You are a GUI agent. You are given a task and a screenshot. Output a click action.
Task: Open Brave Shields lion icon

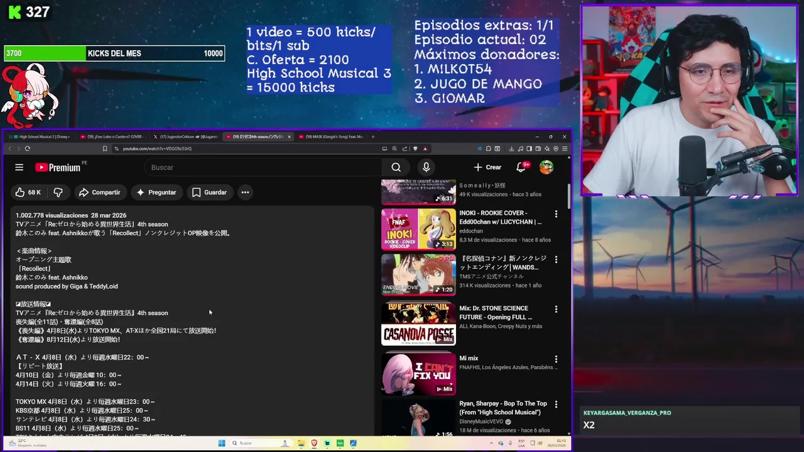415,149
